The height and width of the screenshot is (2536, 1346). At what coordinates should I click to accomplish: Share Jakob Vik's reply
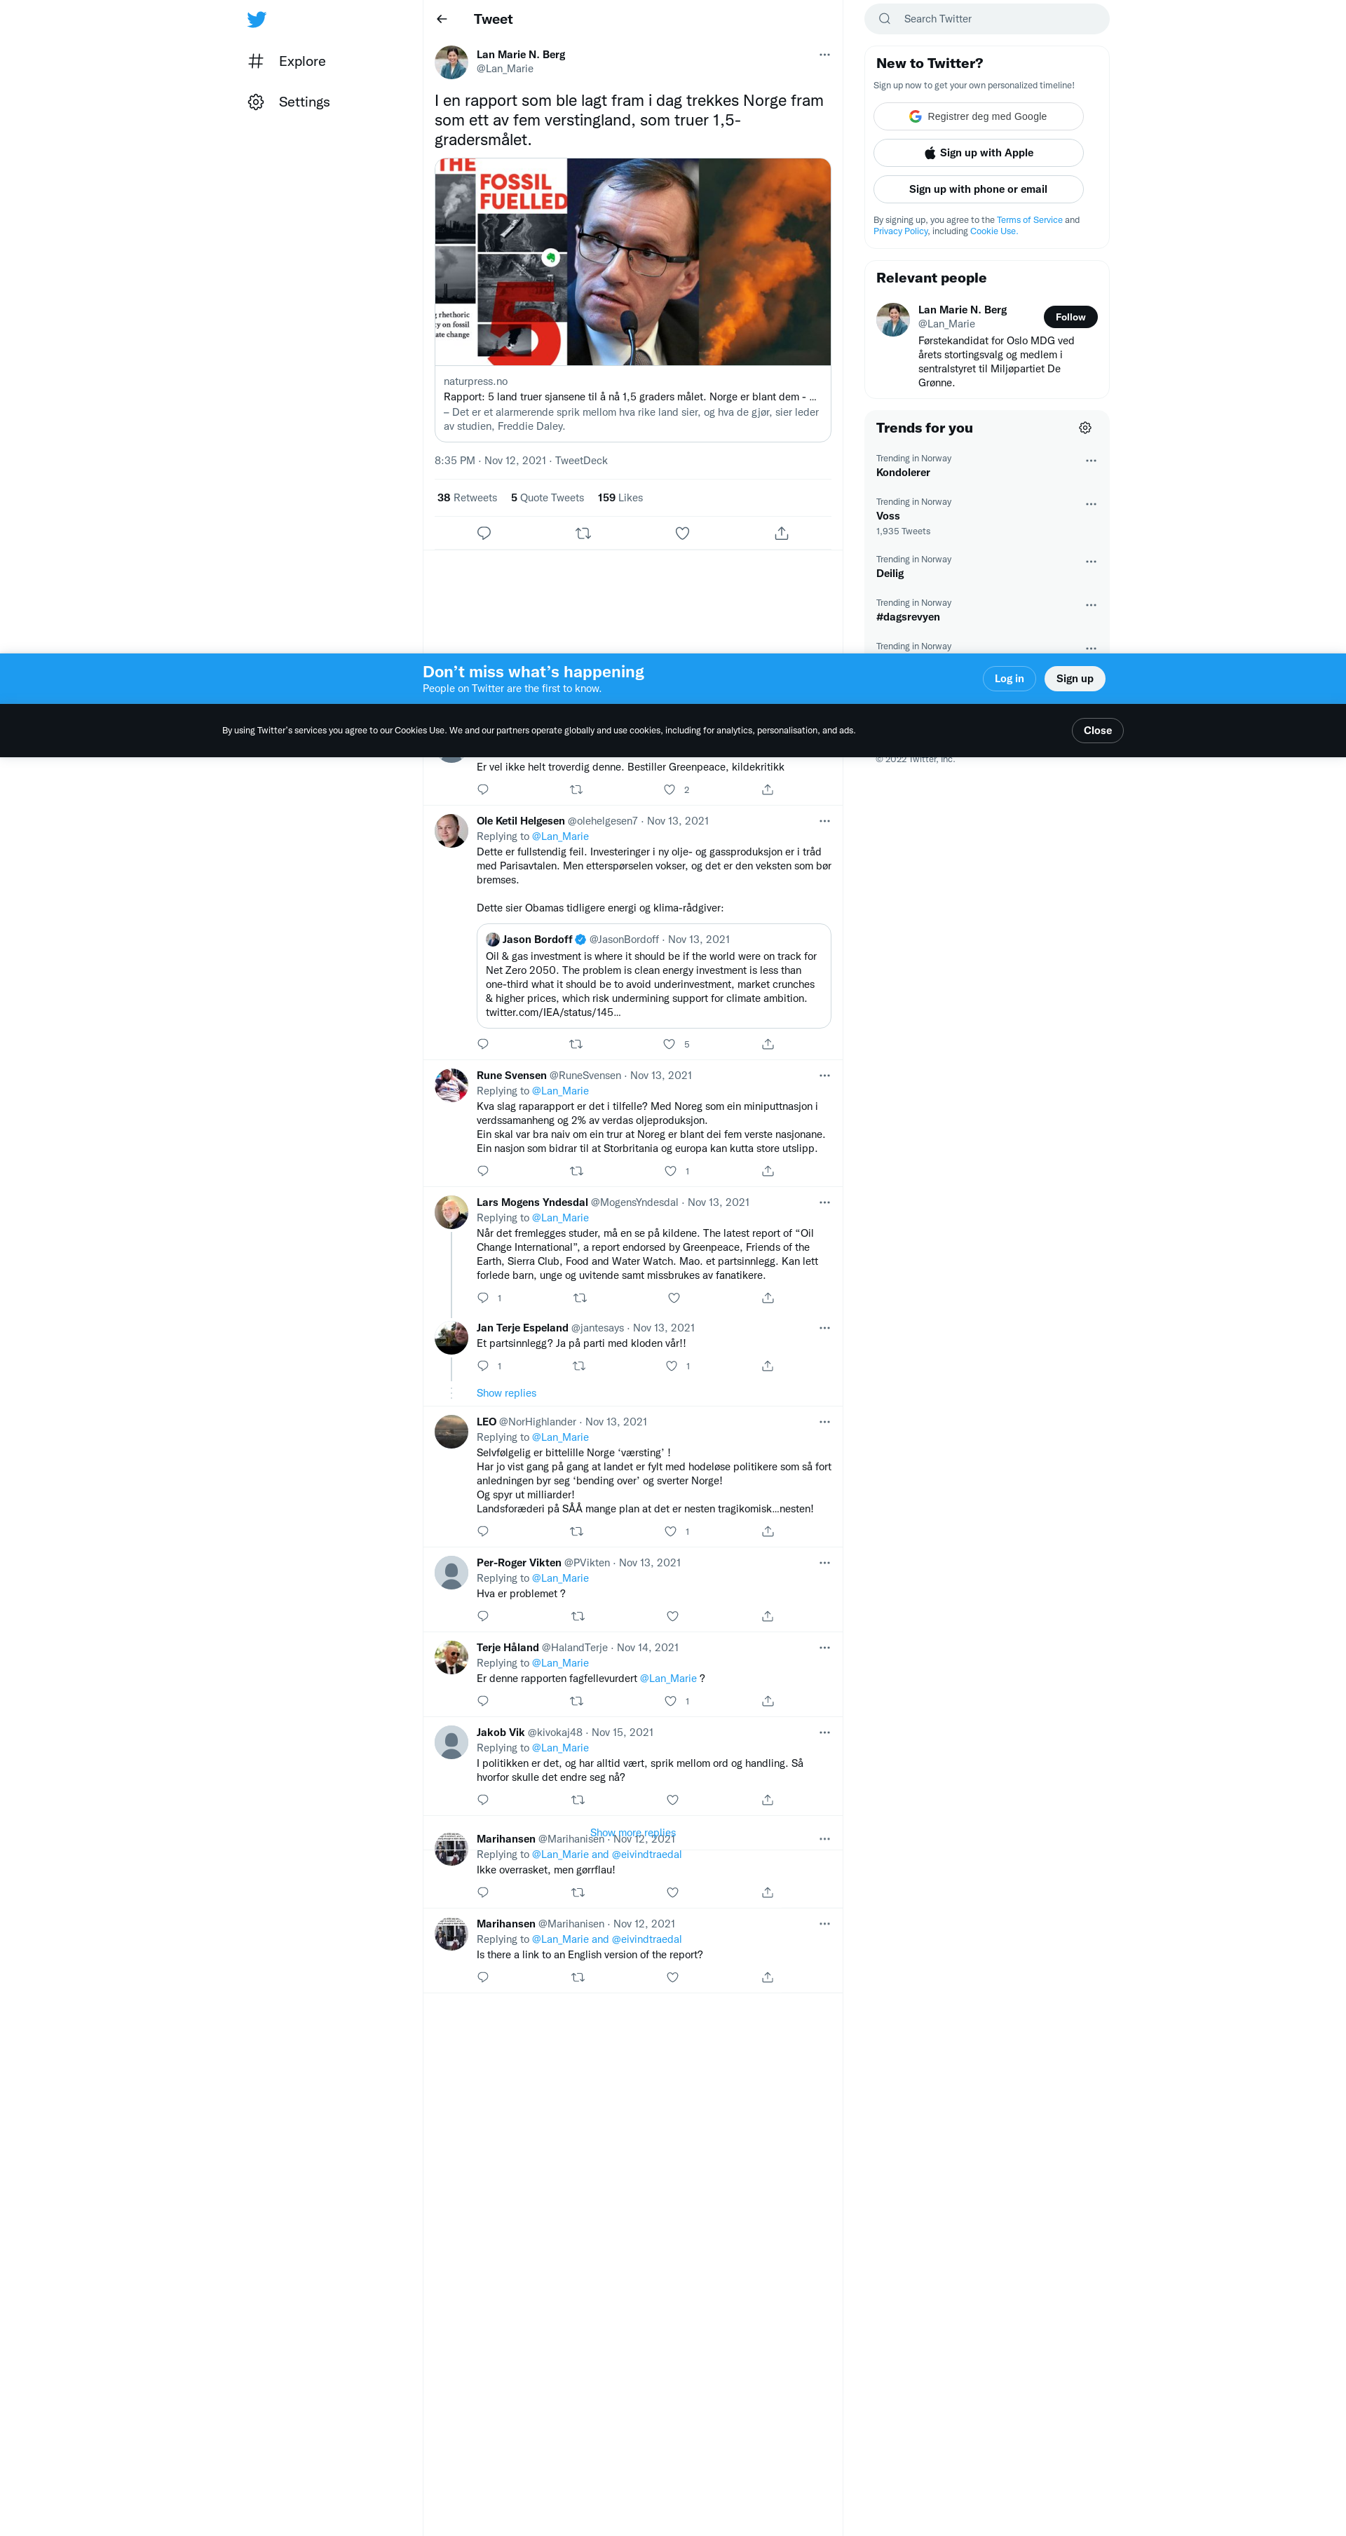click(768, 1801)
